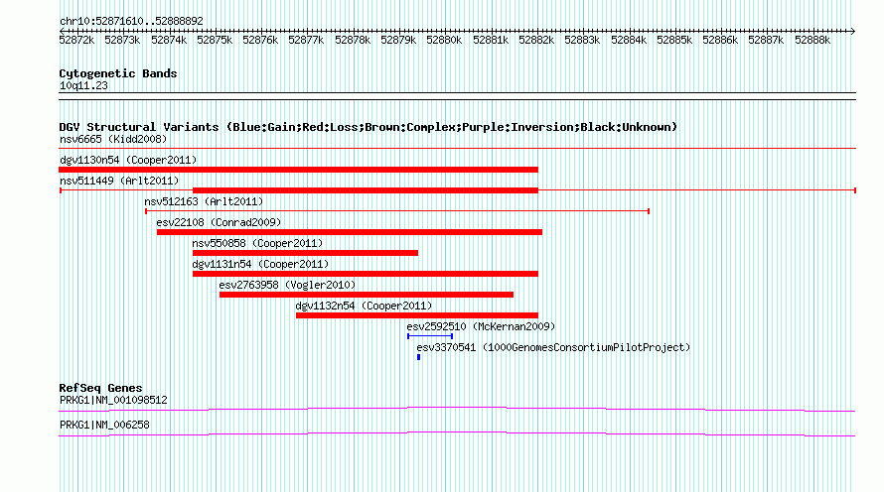Select the dgv1130n54 (Cooper2011) red bar
884x492 pixels.
coord(298,170)
